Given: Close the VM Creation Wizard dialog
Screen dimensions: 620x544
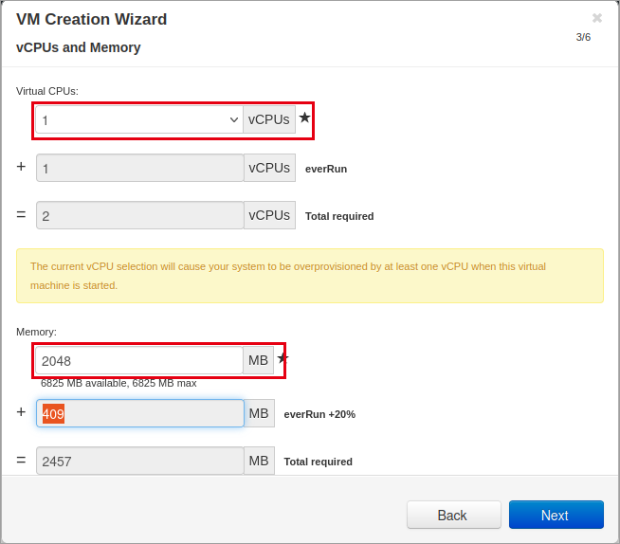Looking at the screenshot, I should click(x=597, y=18).
